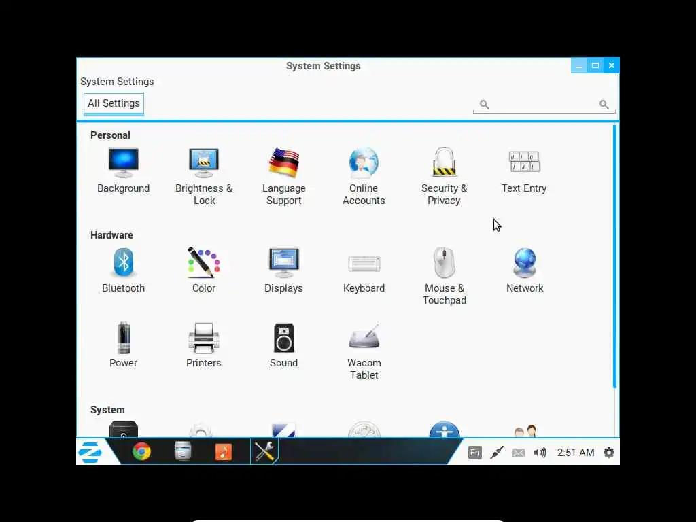
Task: Open Color settings
Action: point(204,271)
